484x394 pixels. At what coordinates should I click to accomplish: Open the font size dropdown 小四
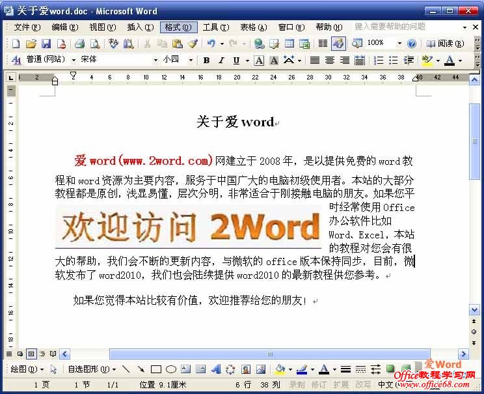[x=191, y=60]
